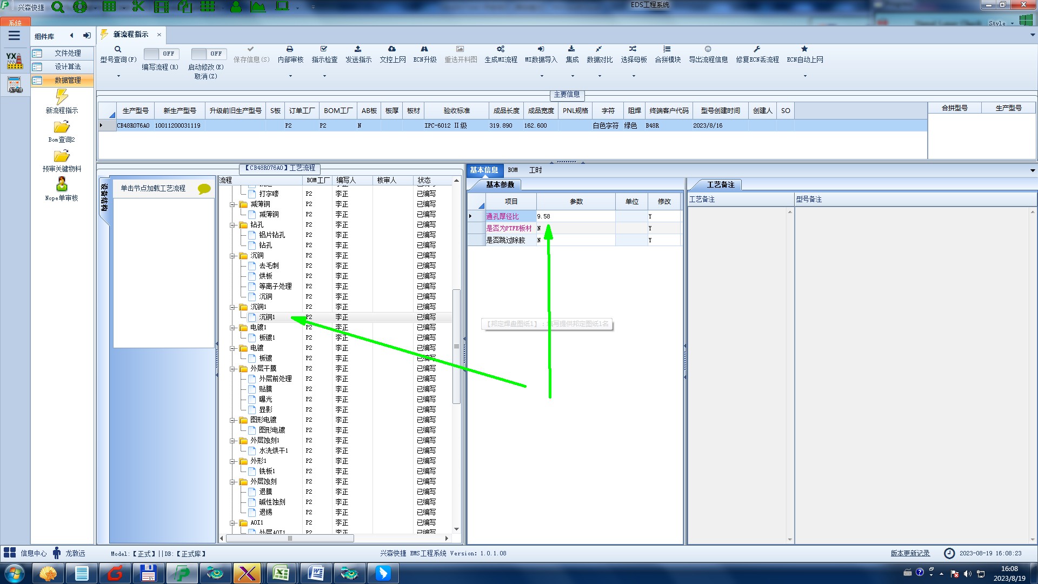The image size is (1038, 584).
Task: Open Excel from the Windows taskbar
Action: point(281,573)
